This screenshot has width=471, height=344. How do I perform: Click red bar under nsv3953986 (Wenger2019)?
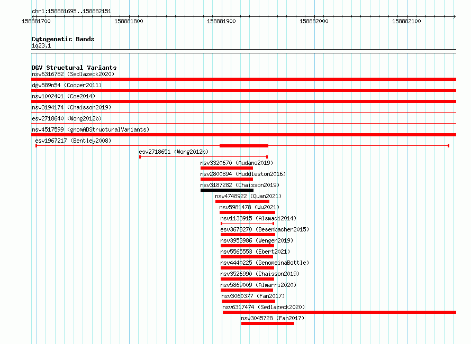coord(247,246)
